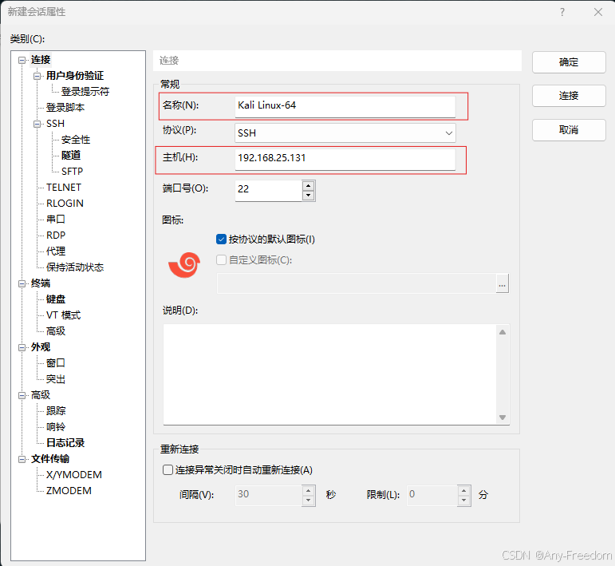
Task: Click description box scroll down arrow
Action: [x=503, y=418]
